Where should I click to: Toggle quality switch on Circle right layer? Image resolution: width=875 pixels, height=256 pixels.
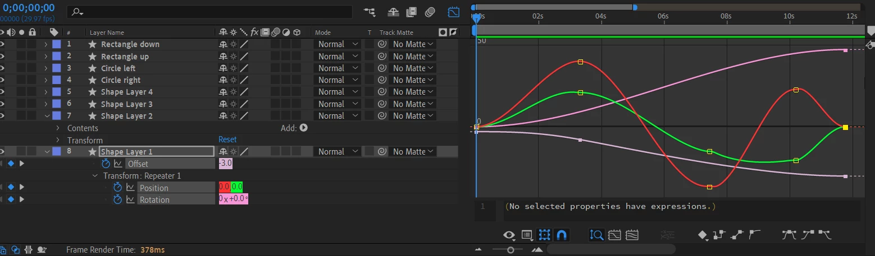pyautogui.click(x=244, y=80)
